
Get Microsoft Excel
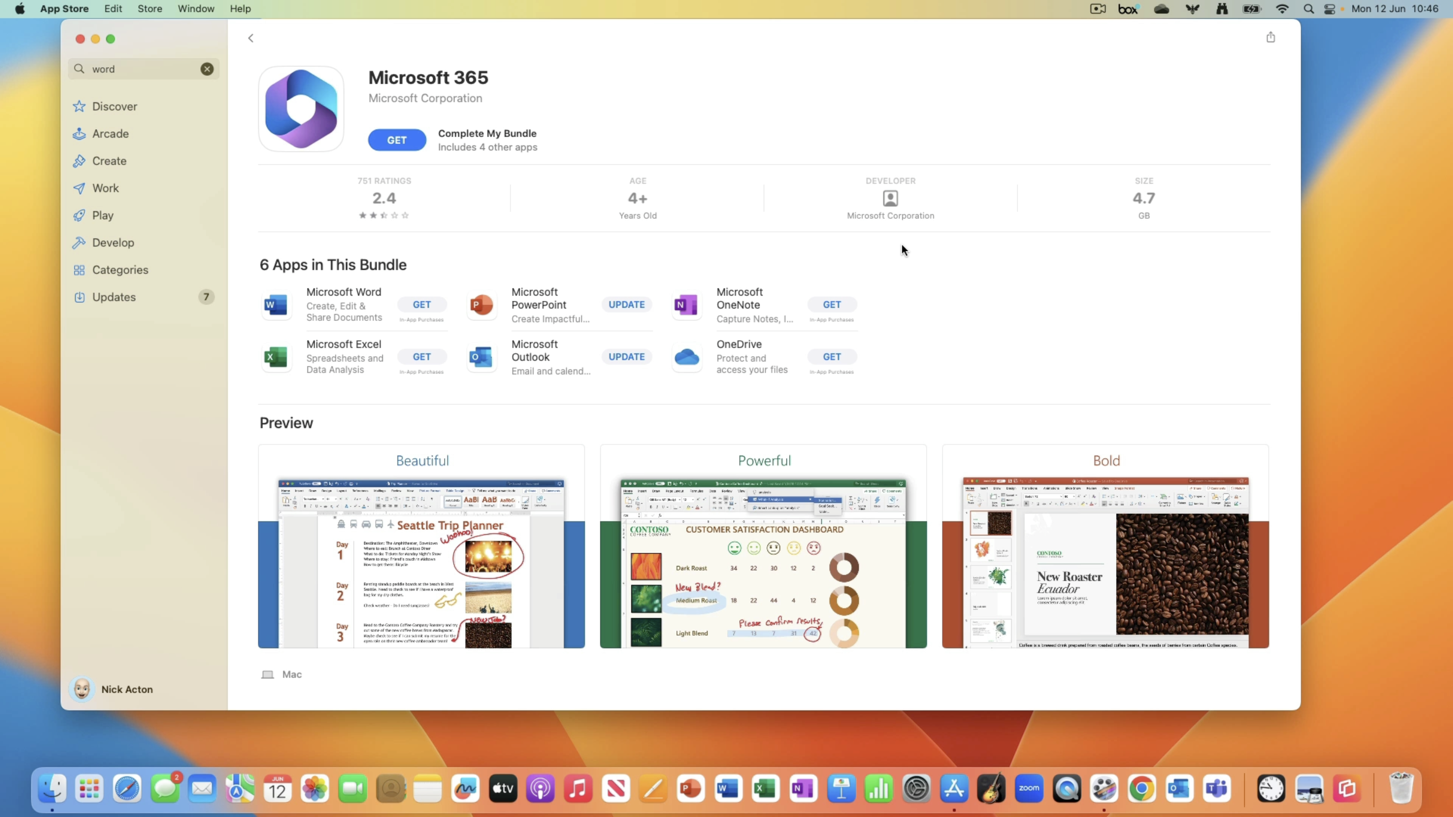[421, 357]
